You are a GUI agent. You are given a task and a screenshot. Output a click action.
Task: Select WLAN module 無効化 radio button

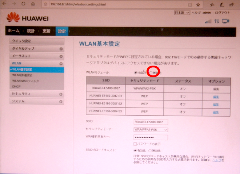[151, 73]
